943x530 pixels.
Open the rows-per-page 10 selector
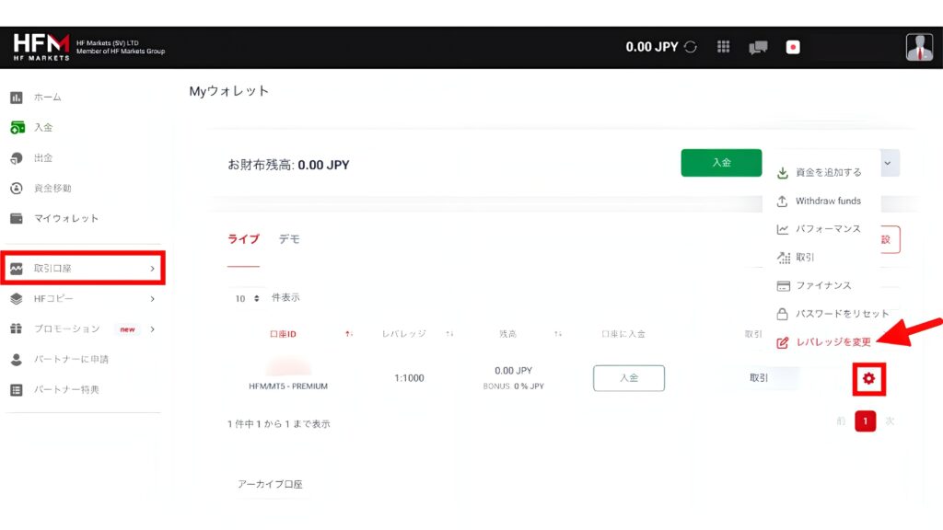click(x=246, y=299)
